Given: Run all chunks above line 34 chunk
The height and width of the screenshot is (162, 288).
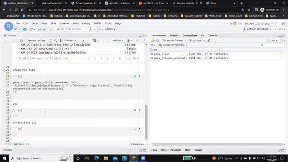Looking at the screenshot, I should coord(135,110).
